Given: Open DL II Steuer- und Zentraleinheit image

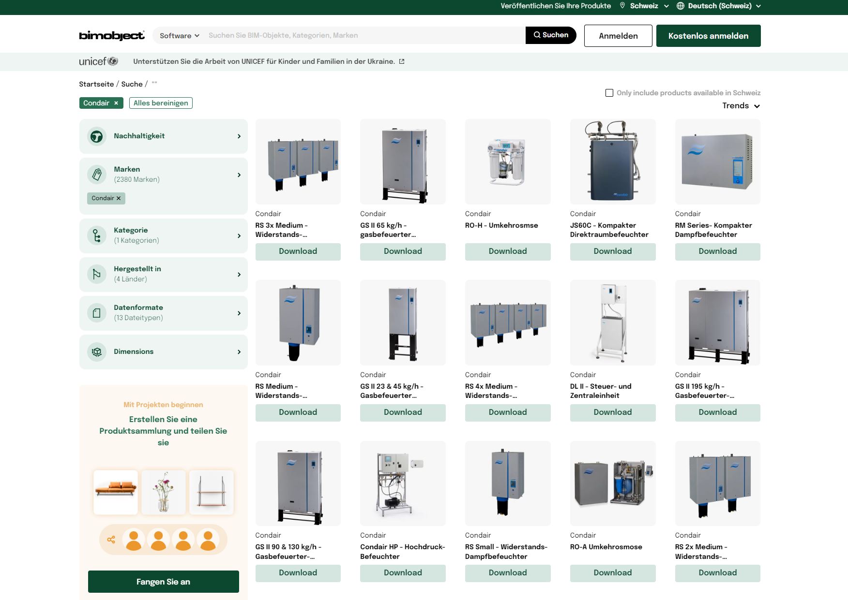Looking at the screenshot, I should click(x=613, y=322).
